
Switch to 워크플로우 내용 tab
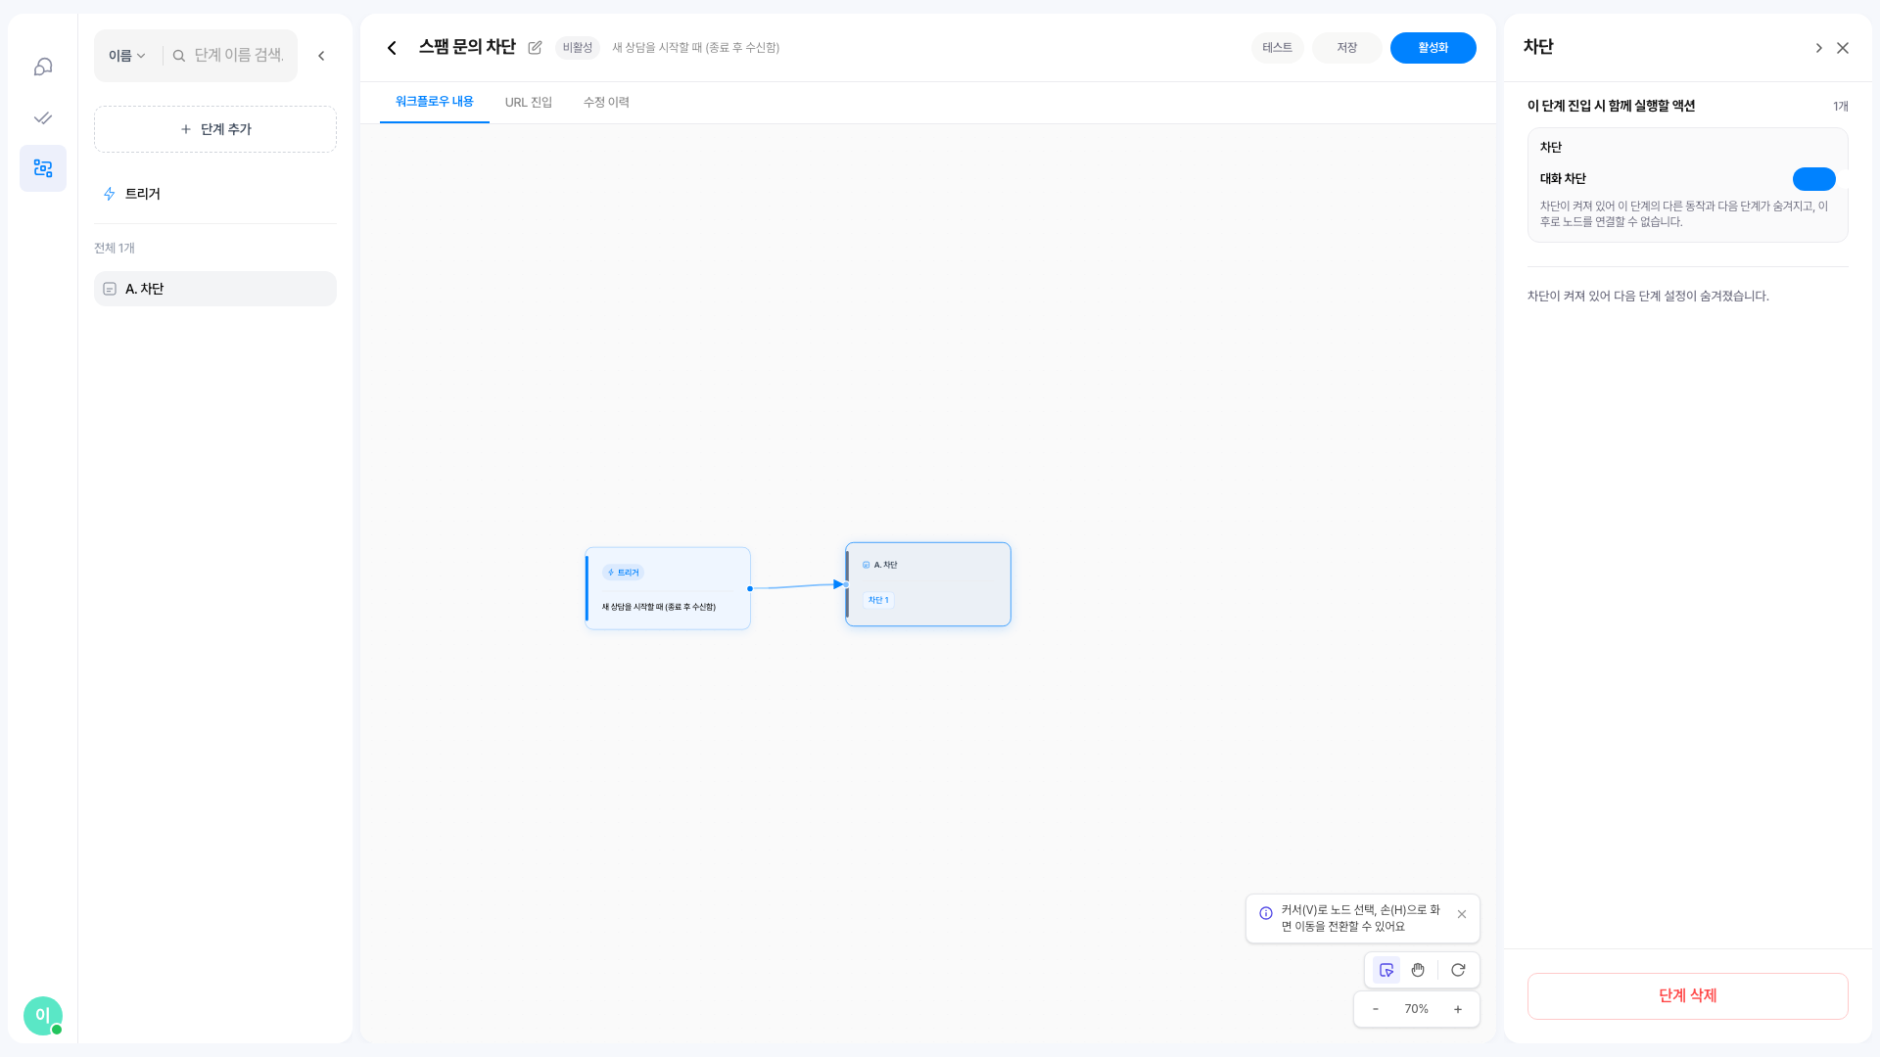(x=435, y=102)
